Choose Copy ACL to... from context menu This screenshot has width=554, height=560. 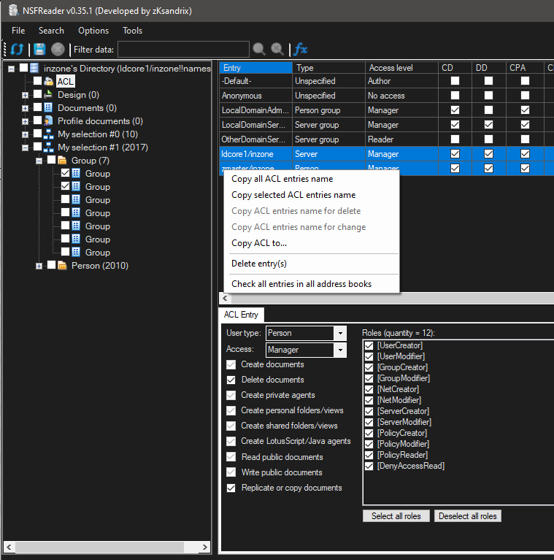coord(259,243)
